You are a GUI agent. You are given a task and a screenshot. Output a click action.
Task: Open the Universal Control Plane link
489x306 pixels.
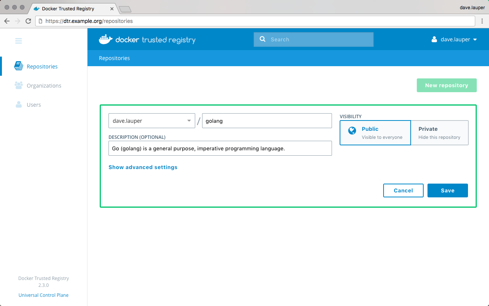pyautogui.click(x=44, y=295)
